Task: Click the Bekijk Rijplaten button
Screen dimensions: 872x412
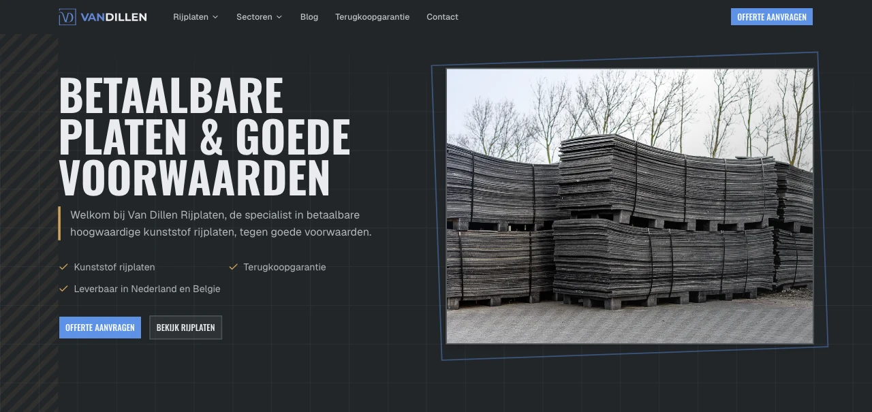Action: tap(185, 328)
